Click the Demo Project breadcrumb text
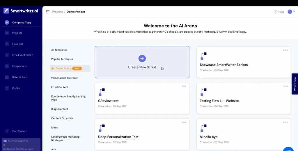 pyautogui.click(x=76, y=12)
